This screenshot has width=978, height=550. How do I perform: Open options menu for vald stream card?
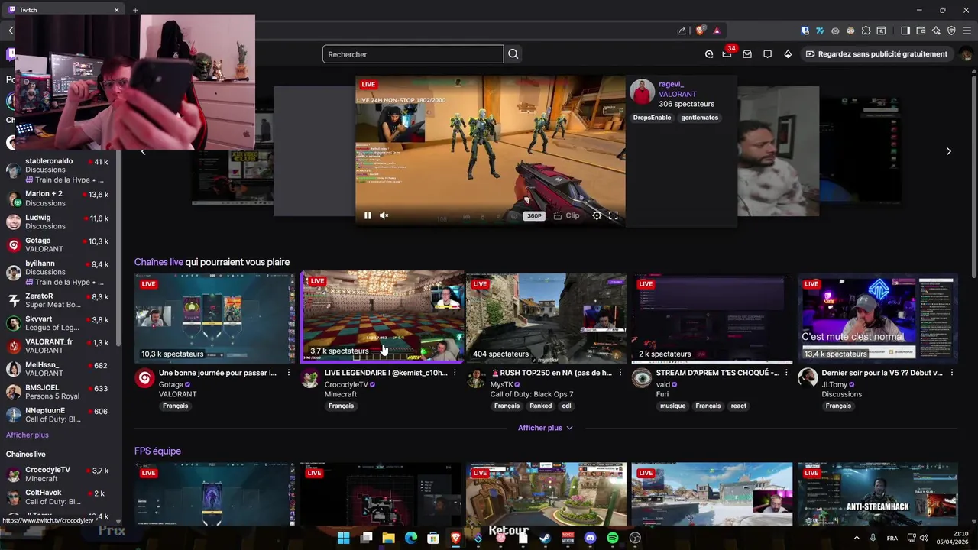click(786, 373)
